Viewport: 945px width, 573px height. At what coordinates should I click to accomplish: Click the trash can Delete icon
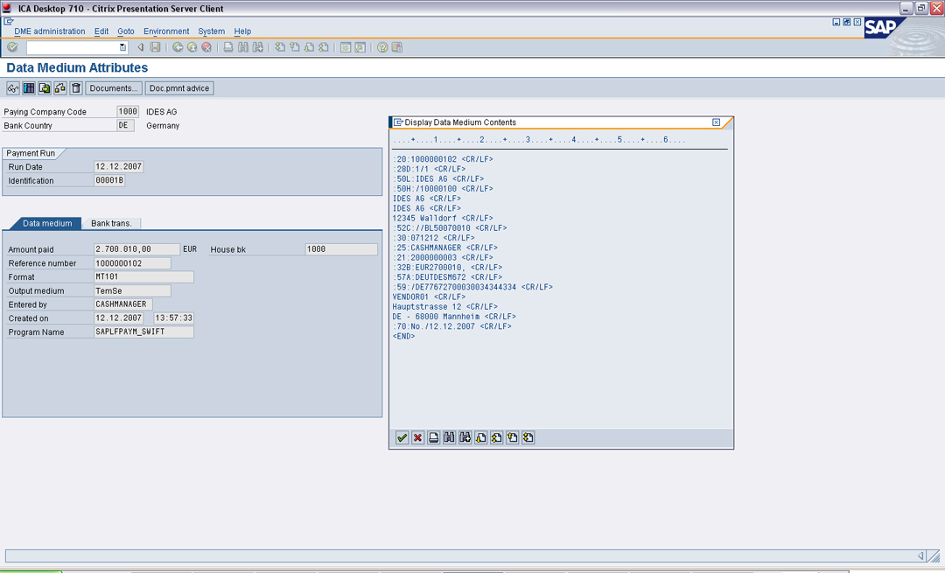pos(75,88)
